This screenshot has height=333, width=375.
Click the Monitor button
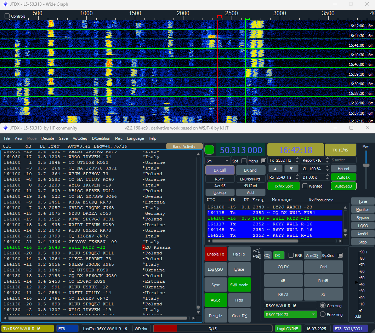(x=363, y=209)
